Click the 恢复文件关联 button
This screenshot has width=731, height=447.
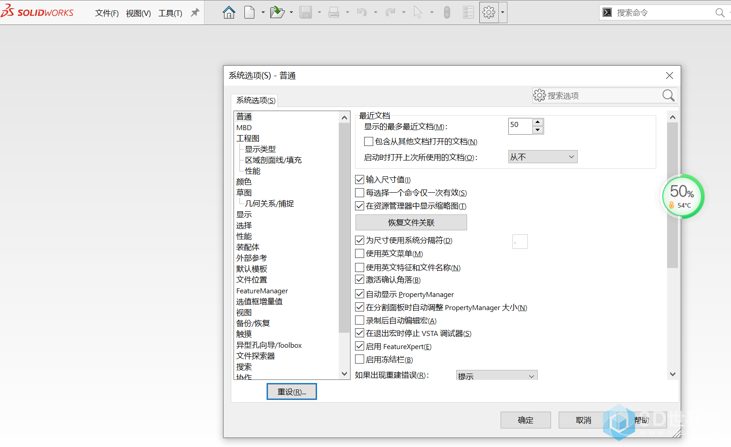pos(411,223)
